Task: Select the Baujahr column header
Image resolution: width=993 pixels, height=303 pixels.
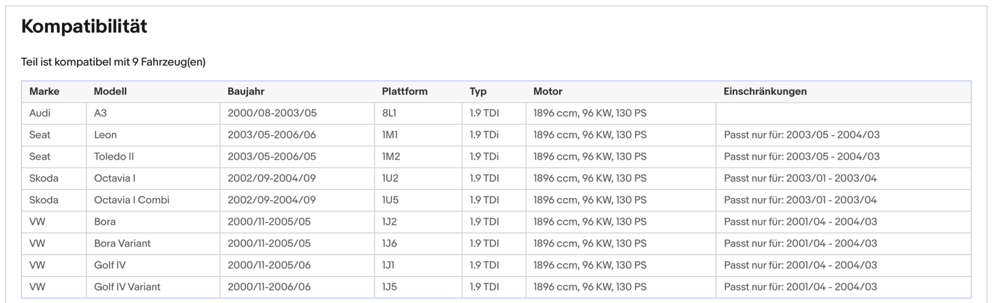Action: point(245,91)
